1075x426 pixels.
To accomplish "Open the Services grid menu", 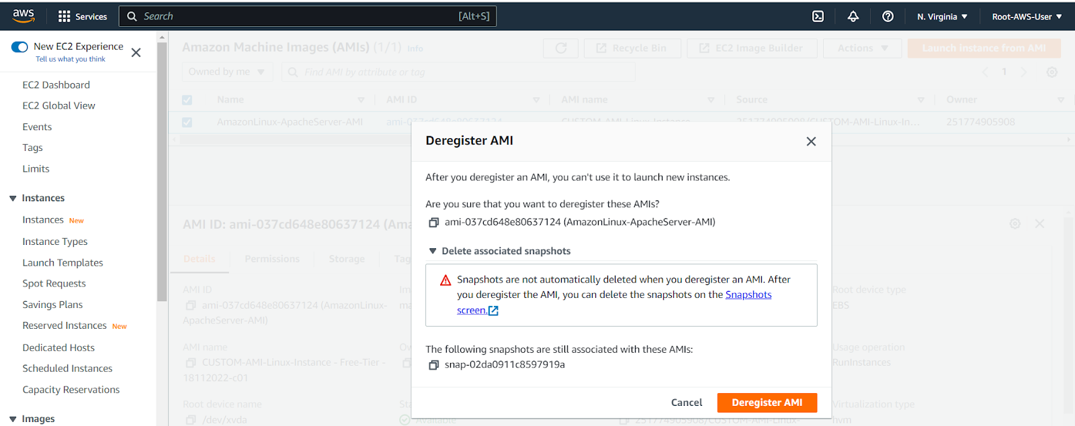I will (83, 17).
